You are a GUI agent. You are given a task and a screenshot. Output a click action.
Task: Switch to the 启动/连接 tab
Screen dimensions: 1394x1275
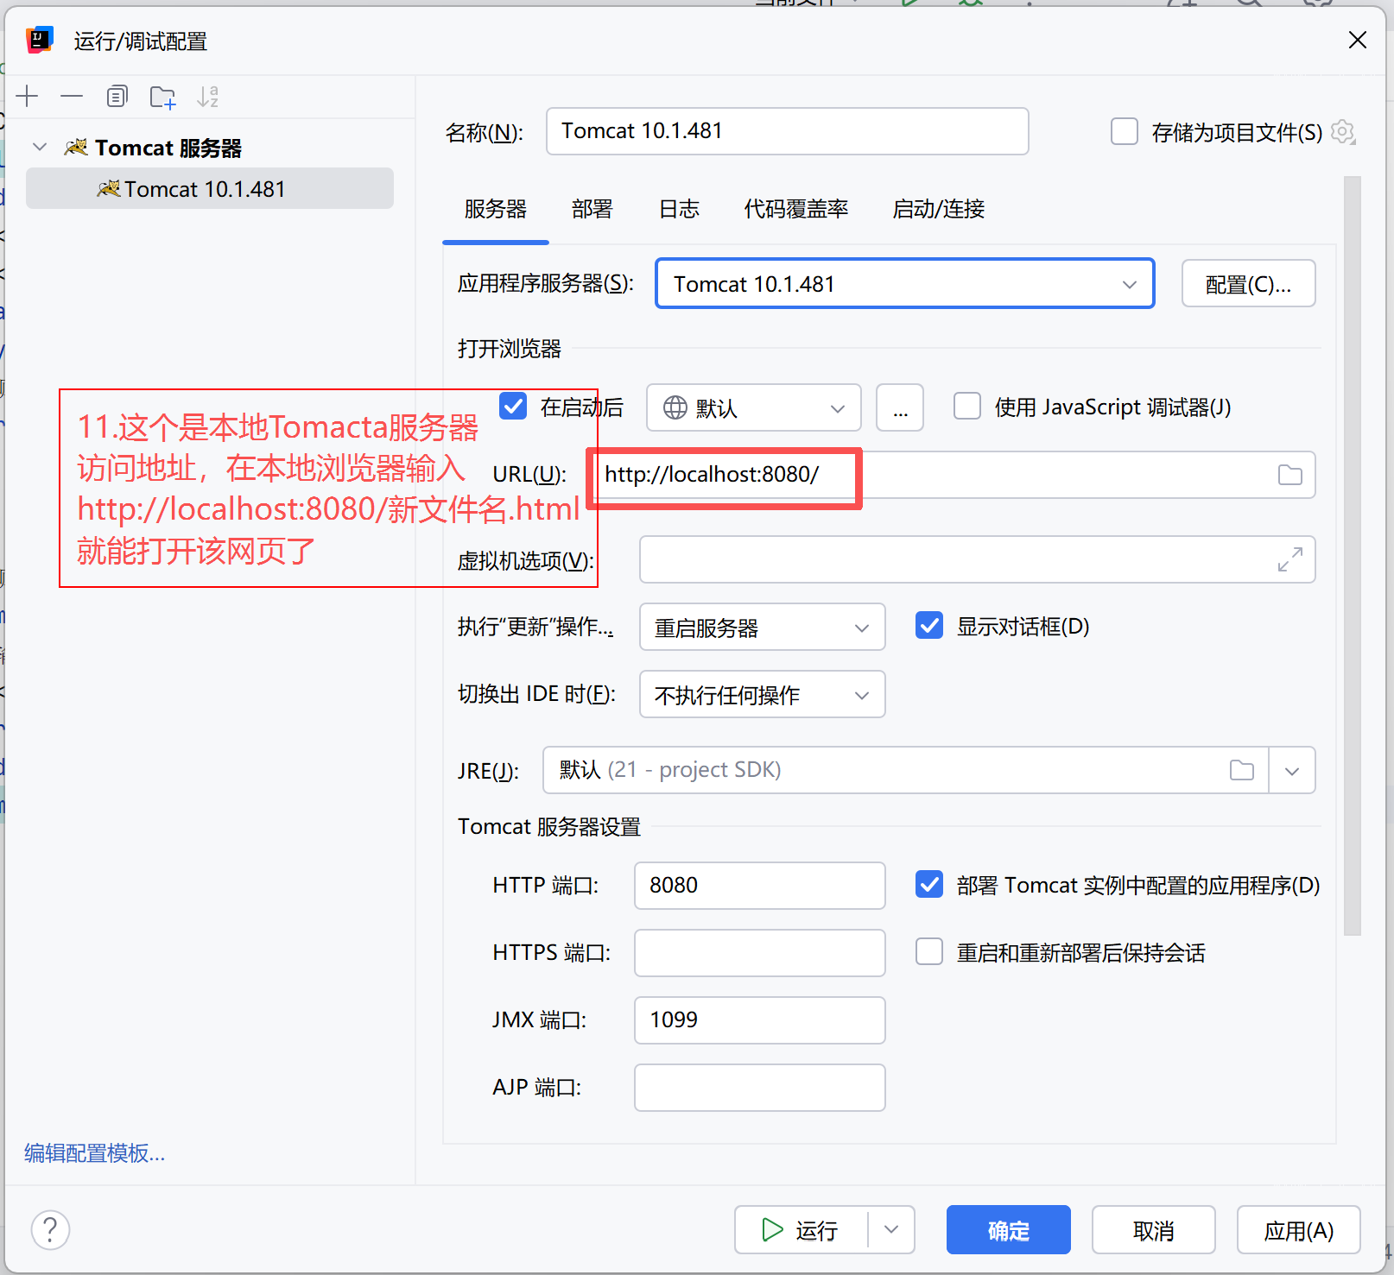tap(938, 209)
